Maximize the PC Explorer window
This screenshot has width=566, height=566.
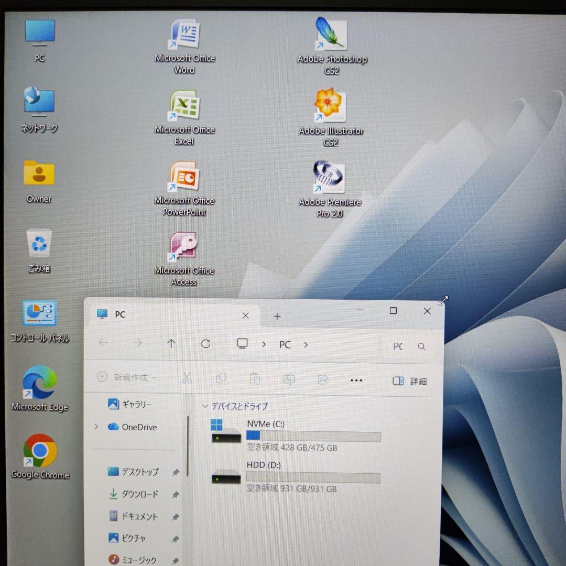tap(394, 311)
